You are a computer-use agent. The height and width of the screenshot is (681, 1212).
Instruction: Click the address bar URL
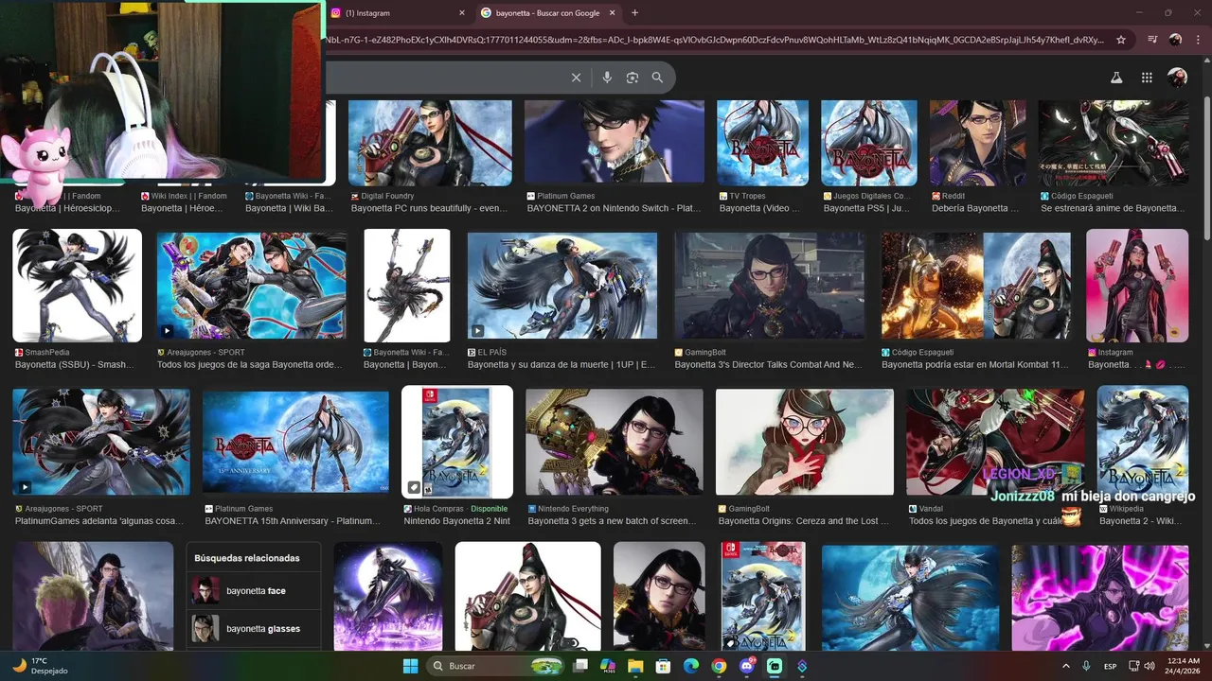tap(715, 40)
